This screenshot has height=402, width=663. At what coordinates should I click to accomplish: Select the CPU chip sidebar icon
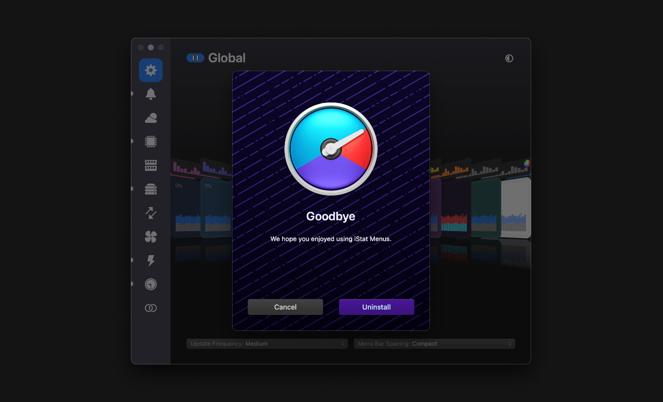click(151, 141)
